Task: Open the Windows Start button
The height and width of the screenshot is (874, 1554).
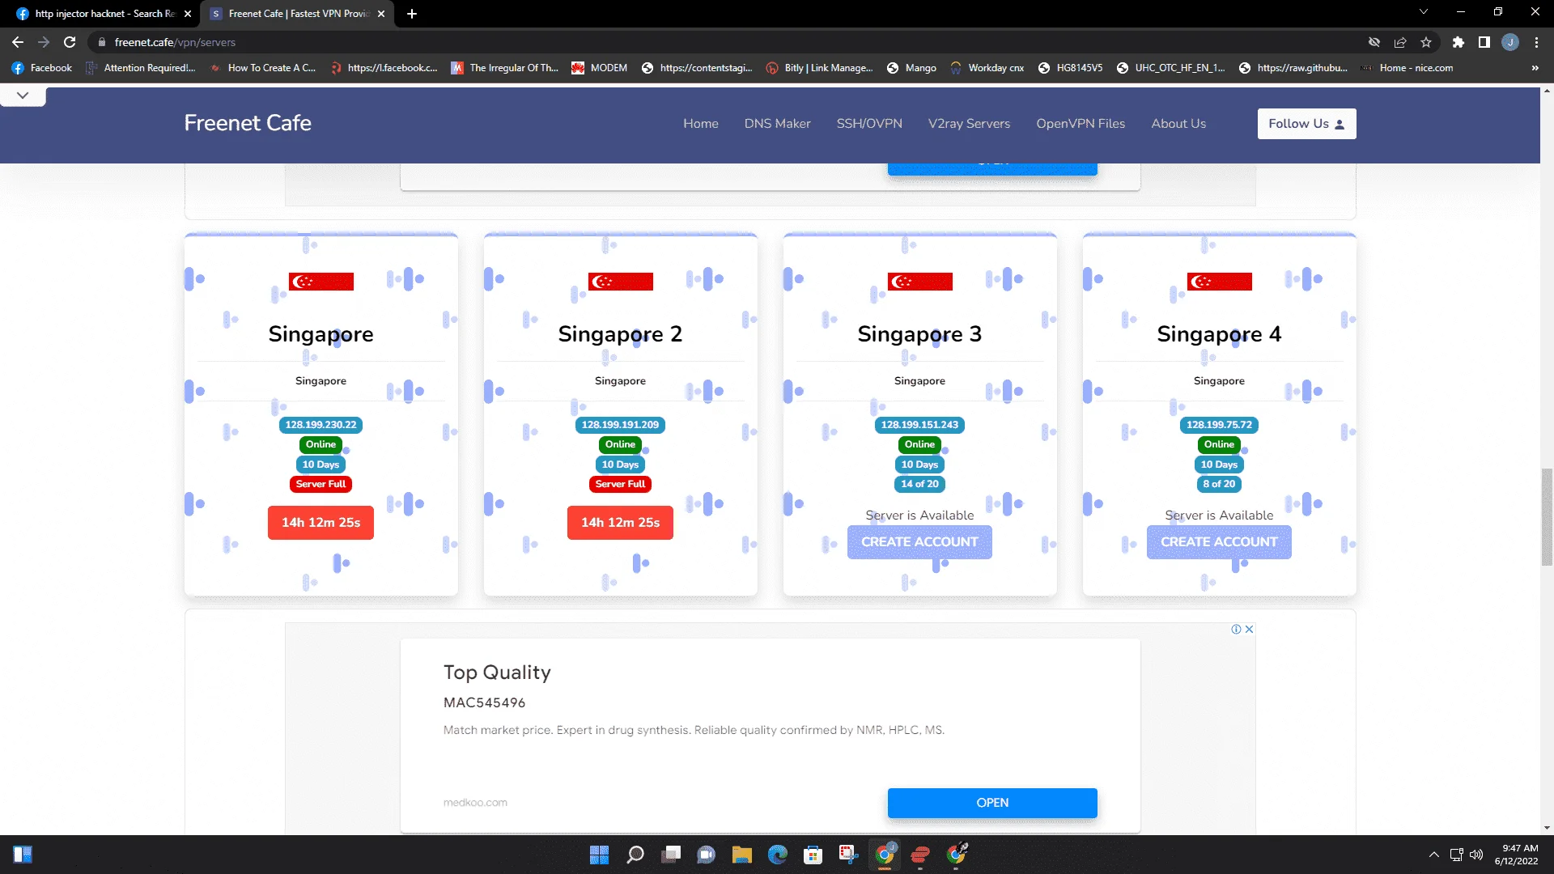Action: pyautogui.click(x=599, y=855)
